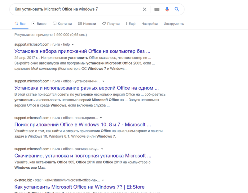
Task: Click 'support.microsoft.com › ru-ru › help' URL
Action: (x=42, y=44)
